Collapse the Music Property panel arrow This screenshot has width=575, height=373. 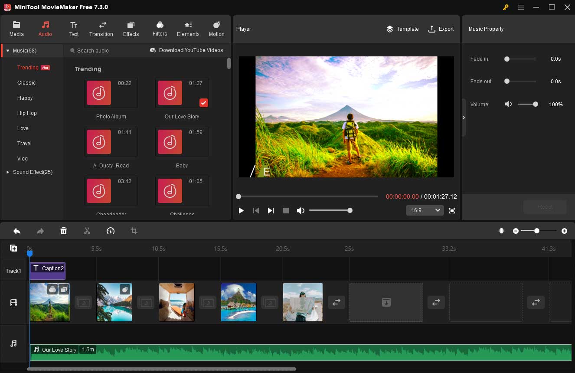click(x=464, y=118)
